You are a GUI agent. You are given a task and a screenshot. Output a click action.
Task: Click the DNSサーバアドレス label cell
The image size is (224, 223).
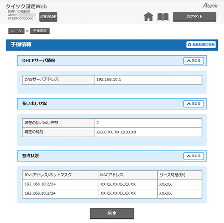pos(58,80)
